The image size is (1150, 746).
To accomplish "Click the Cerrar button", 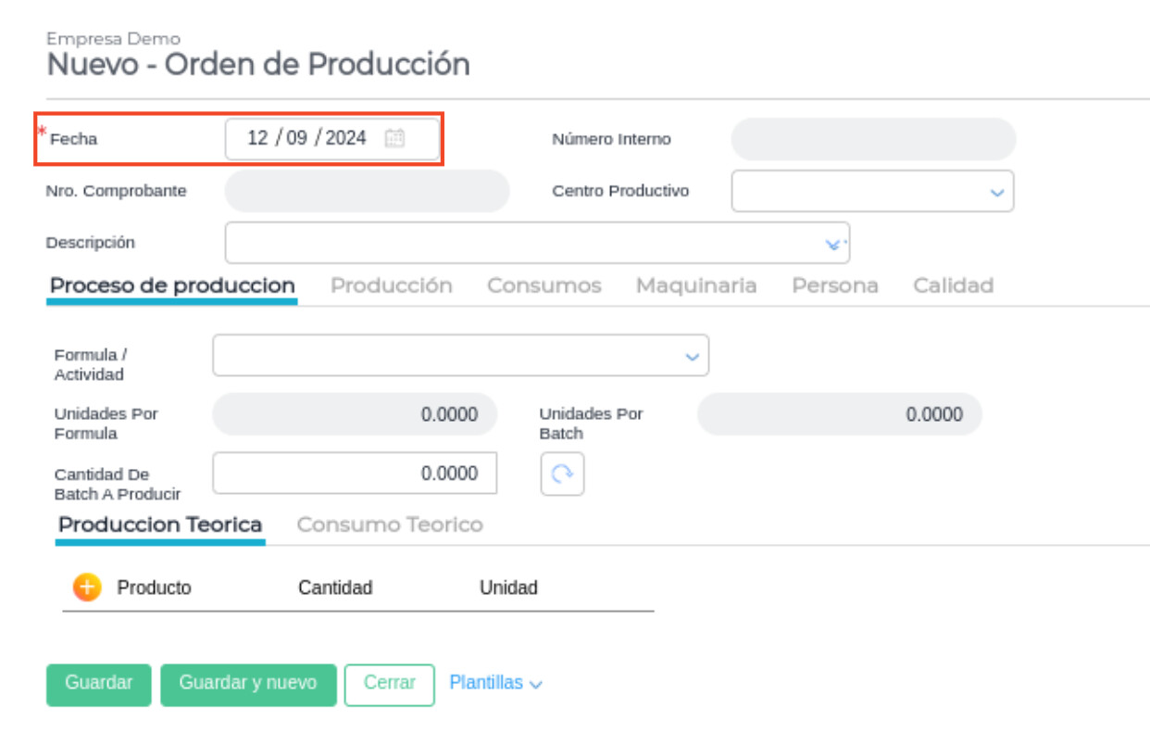I will point(389,683).
